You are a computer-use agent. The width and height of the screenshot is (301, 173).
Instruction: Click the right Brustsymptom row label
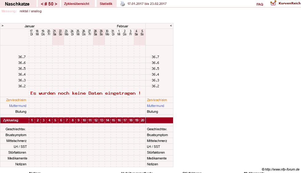tap(157, 135)
